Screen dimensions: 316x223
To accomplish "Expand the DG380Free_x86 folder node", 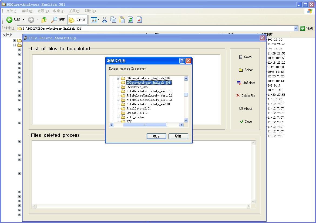I will [118, 87].
